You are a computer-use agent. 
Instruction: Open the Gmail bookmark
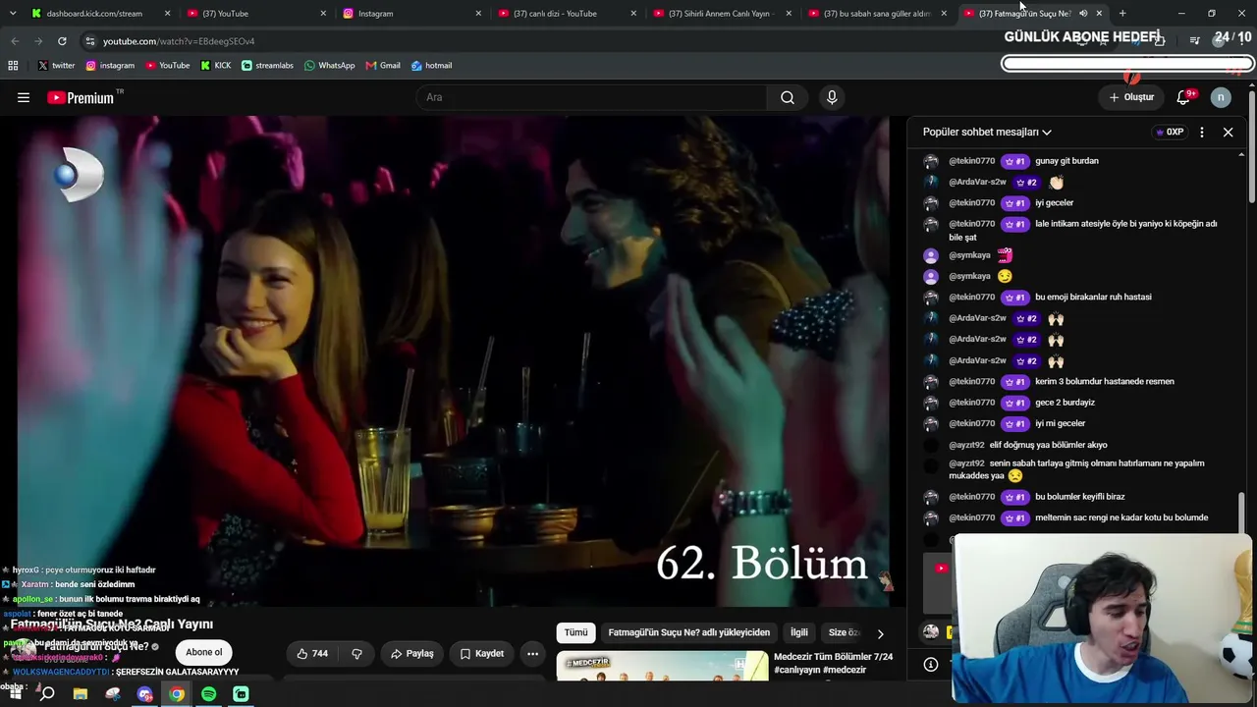coord(383,66)
